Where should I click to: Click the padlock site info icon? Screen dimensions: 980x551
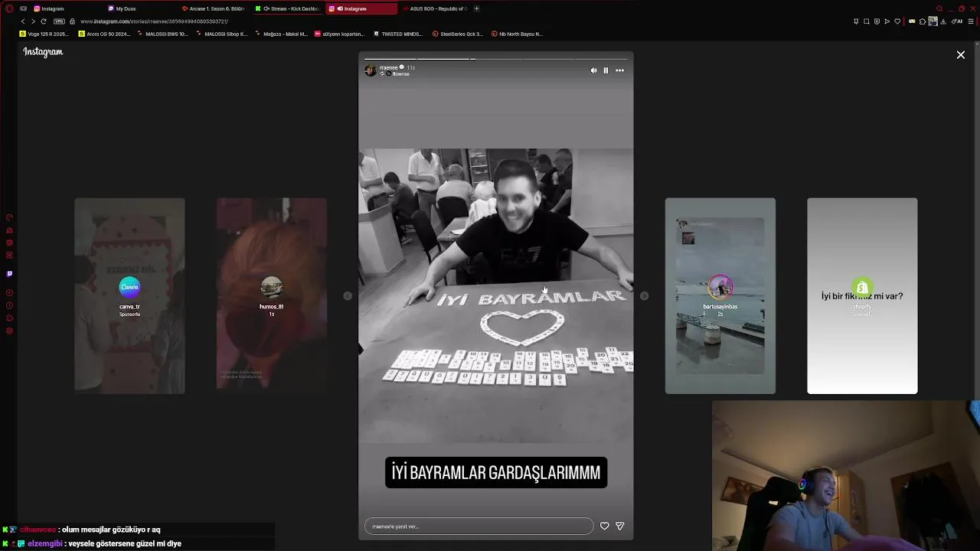pyautogui.click(x=73, y=21)
